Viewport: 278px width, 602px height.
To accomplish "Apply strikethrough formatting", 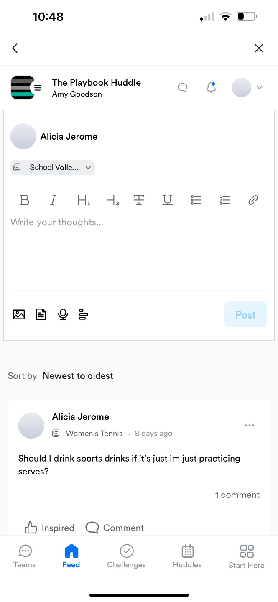I will (139, 200).
